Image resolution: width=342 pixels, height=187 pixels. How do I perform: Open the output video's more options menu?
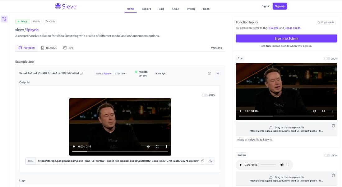click(x=166, y=146)
